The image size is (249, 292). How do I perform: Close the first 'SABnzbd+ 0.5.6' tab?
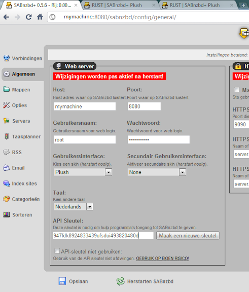(76, 5)
